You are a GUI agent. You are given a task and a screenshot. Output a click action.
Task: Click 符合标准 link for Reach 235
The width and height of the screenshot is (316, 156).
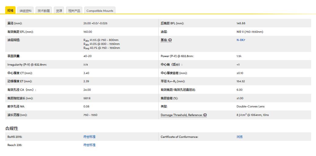tap(89, 145)
